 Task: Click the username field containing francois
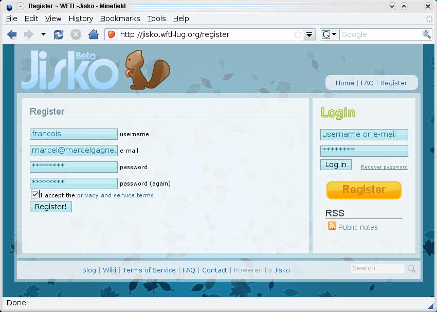coord(74,134)
